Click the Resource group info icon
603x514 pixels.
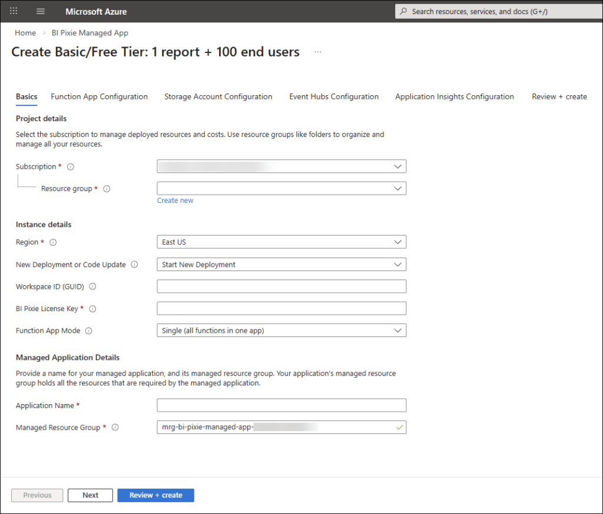107,189
